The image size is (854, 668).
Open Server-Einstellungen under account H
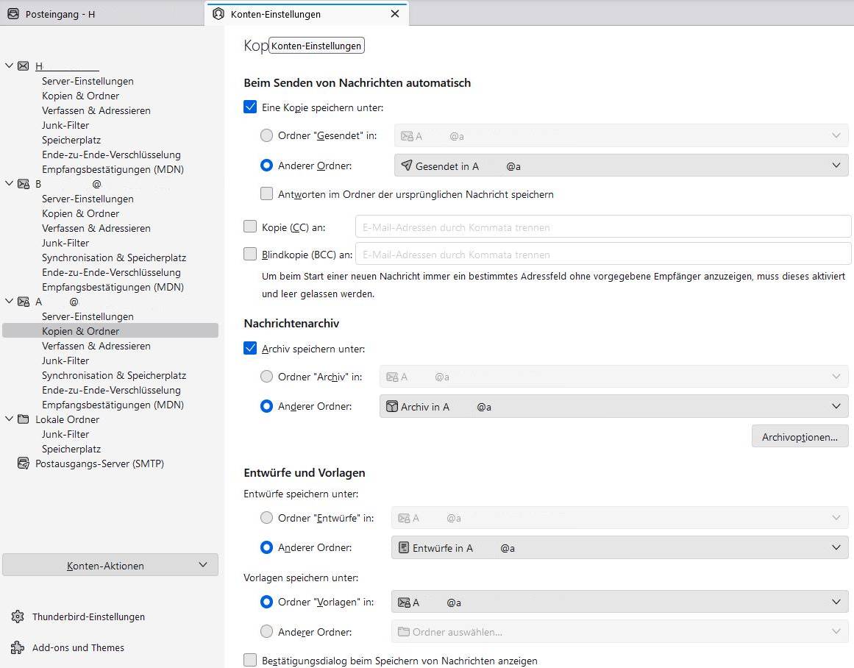point(88,81)
